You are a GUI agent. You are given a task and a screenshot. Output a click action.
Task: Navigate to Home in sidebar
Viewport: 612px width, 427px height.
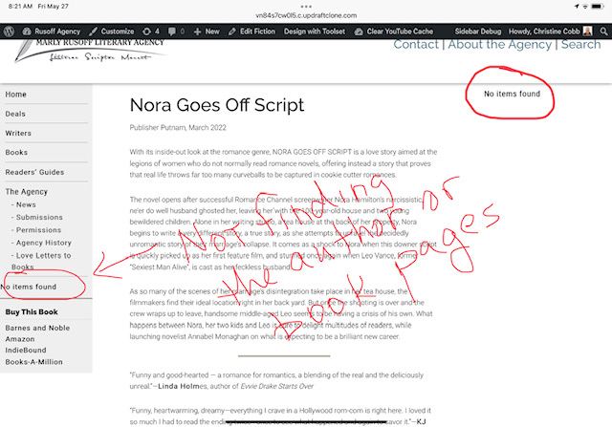tap(15, 95)
